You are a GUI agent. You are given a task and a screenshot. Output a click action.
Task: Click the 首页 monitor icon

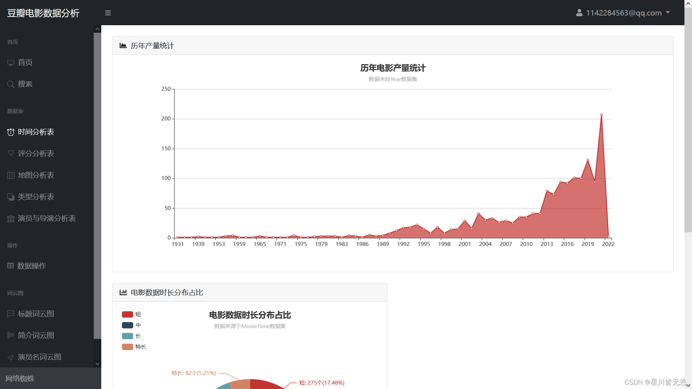point(11,63)
